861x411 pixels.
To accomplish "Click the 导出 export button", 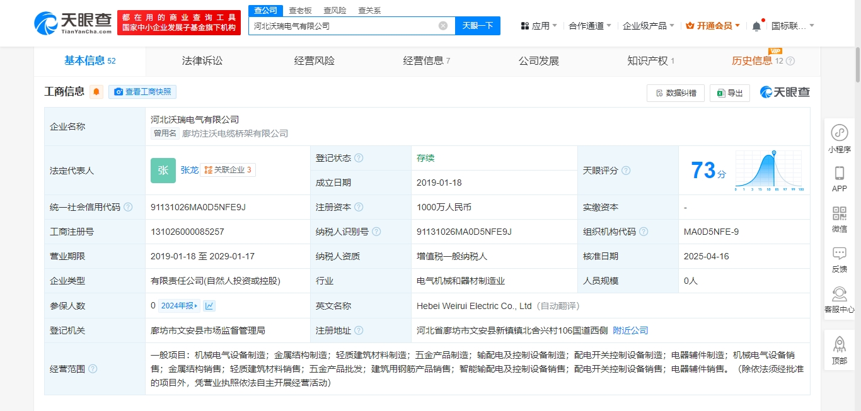I will (x=730, y=93).
